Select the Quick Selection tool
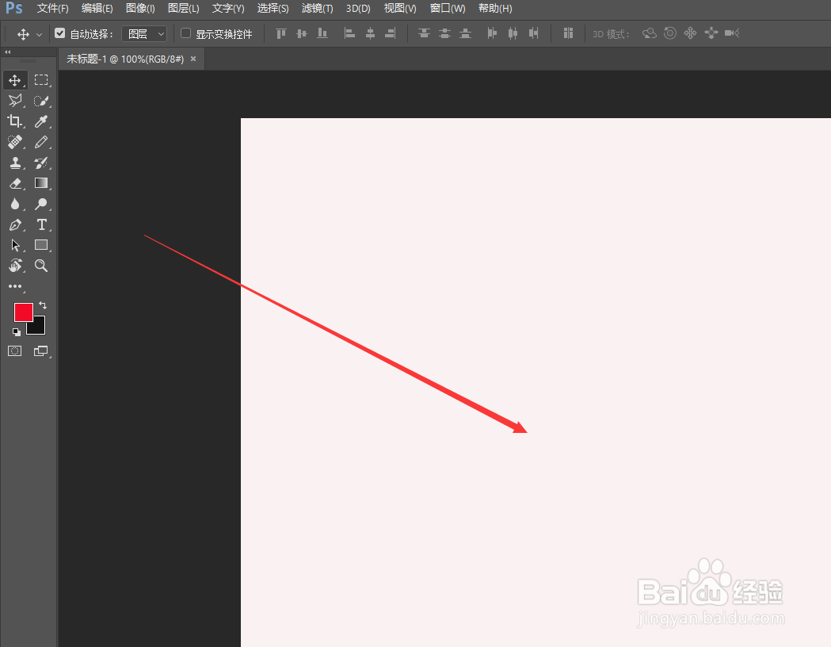The height and width of the screenshot is (647, 831). (x=41, y=101)
